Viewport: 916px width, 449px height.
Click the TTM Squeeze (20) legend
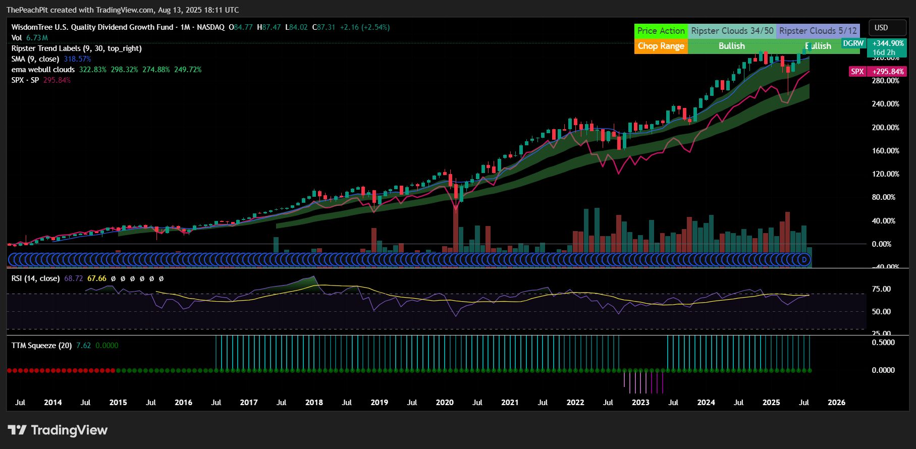pos(41,346)
